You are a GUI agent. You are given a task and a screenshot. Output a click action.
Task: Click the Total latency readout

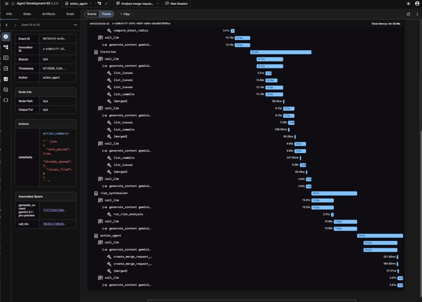386,24
